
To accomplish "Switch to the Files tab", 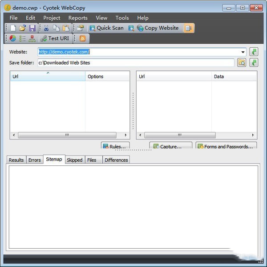I will (x=93, y=160).
